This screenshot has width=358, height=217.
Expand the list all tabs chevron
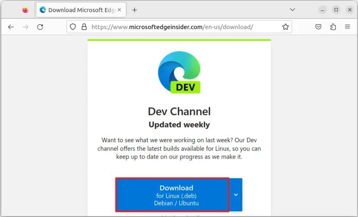292,10
